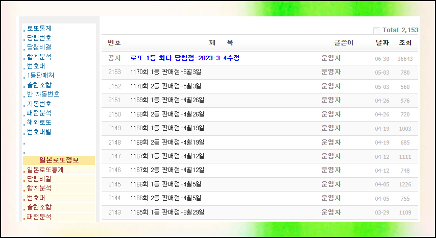Screen dimensions: 436x238
Task: Open red 번호대 under 일본로또정보
Action: [x=36, y=198]
